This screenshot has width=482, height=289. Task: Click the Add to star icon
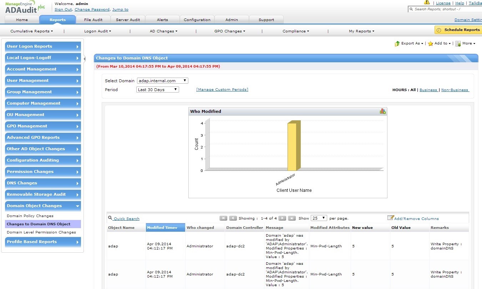[x=431, y=43]
